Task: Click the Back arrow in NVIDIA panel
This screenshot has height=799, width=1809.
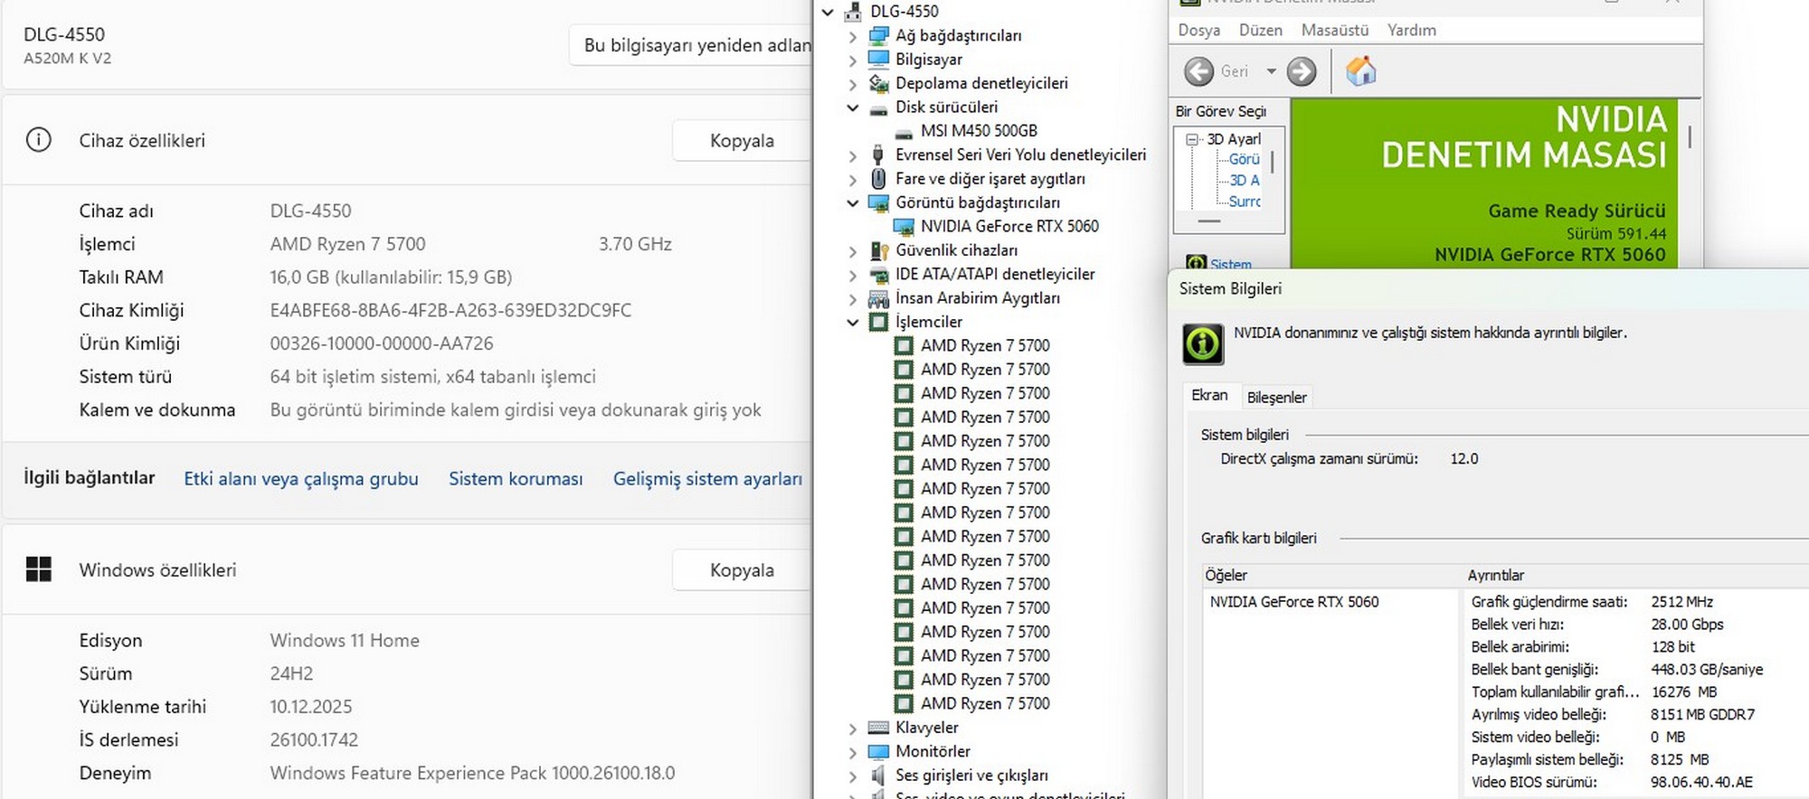Action: point(1199,71)
